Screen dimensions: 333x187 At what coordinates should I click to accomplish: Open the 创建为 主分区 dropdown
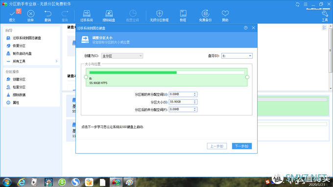tap(122, 56)
